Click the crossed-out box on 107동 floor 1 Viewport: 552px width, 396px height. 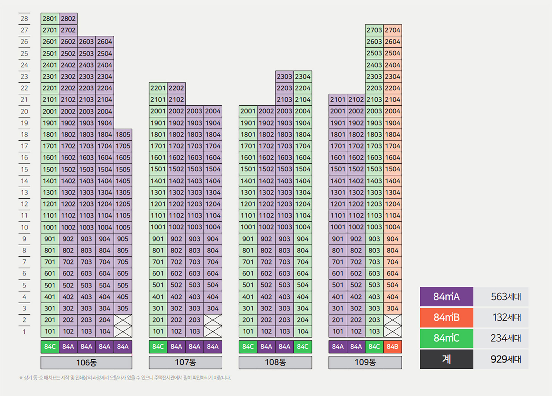click(213, 331)
